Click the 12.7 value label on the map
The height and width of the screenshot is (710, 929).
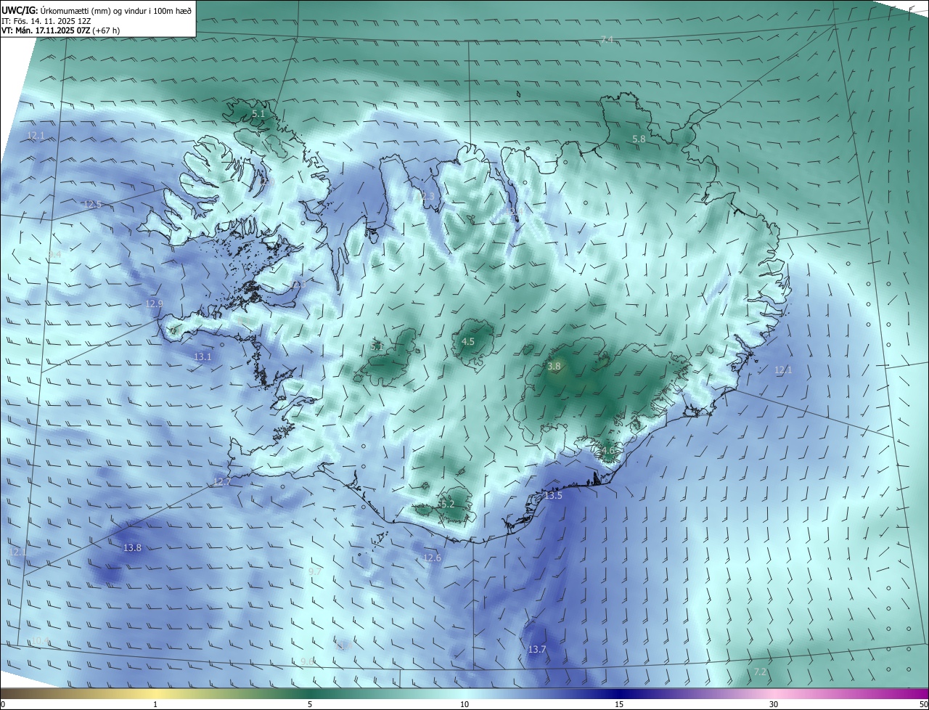point(222,482)
